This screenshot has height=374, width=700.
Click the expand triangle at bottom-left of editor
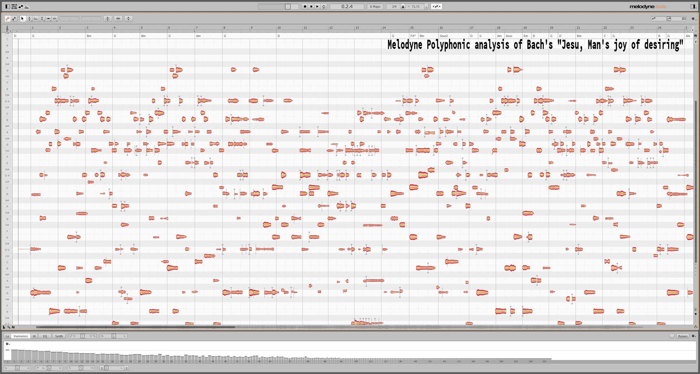coord(4,327)
